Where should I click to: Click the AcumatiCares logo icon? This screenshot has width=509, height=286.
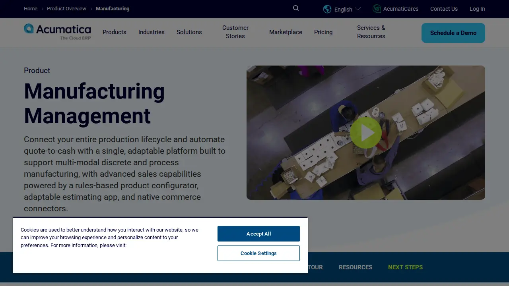point(377,9)
